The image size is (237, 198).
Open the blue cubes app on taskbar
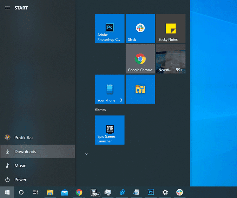[x=122, y=192]
